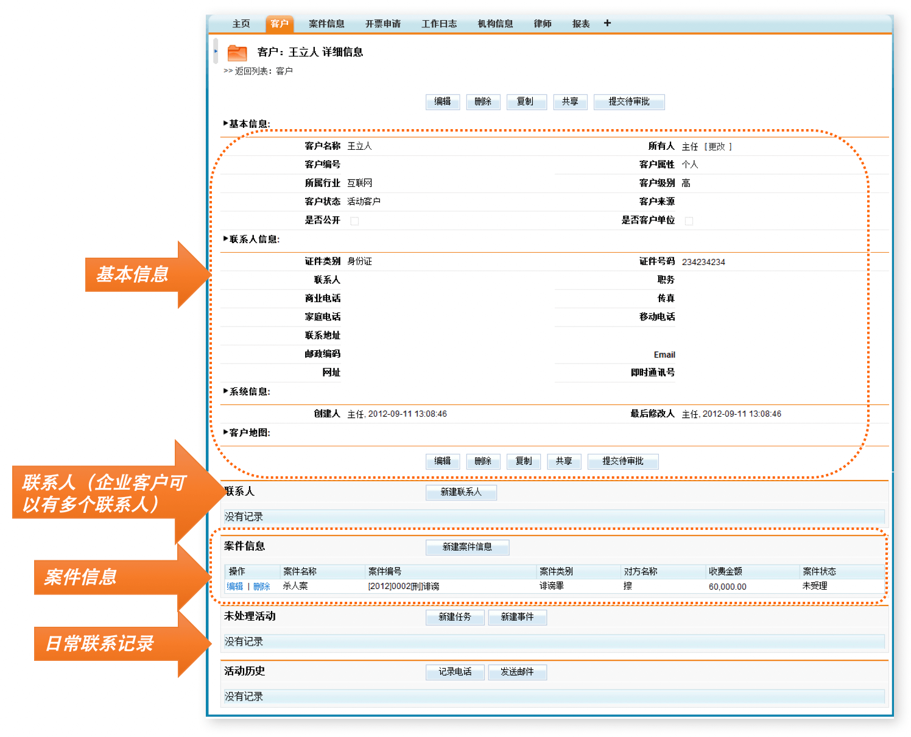Screen dimensions: 911x737
Task: Collapse the 系统信息 section
Action: point(226,391)
